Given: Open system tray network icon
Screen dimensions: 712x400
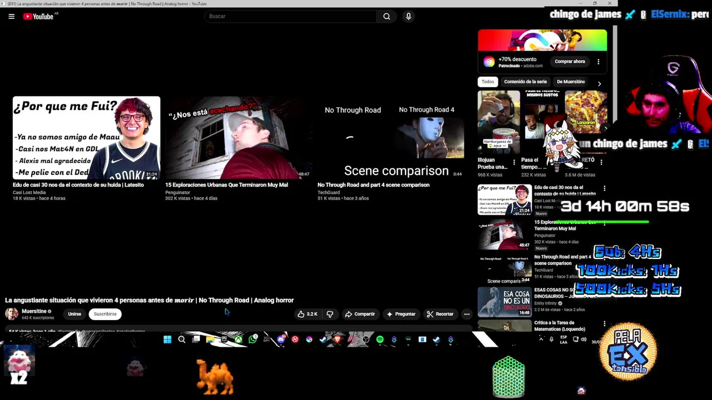Looking at the screenshot, I should coord(576,339).
